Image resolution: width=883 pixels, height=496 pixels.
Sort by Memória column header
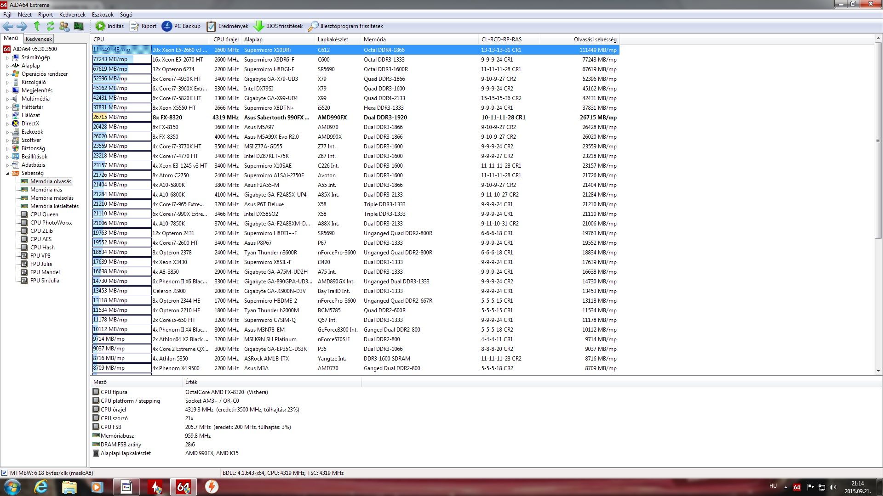coord(419,39)
